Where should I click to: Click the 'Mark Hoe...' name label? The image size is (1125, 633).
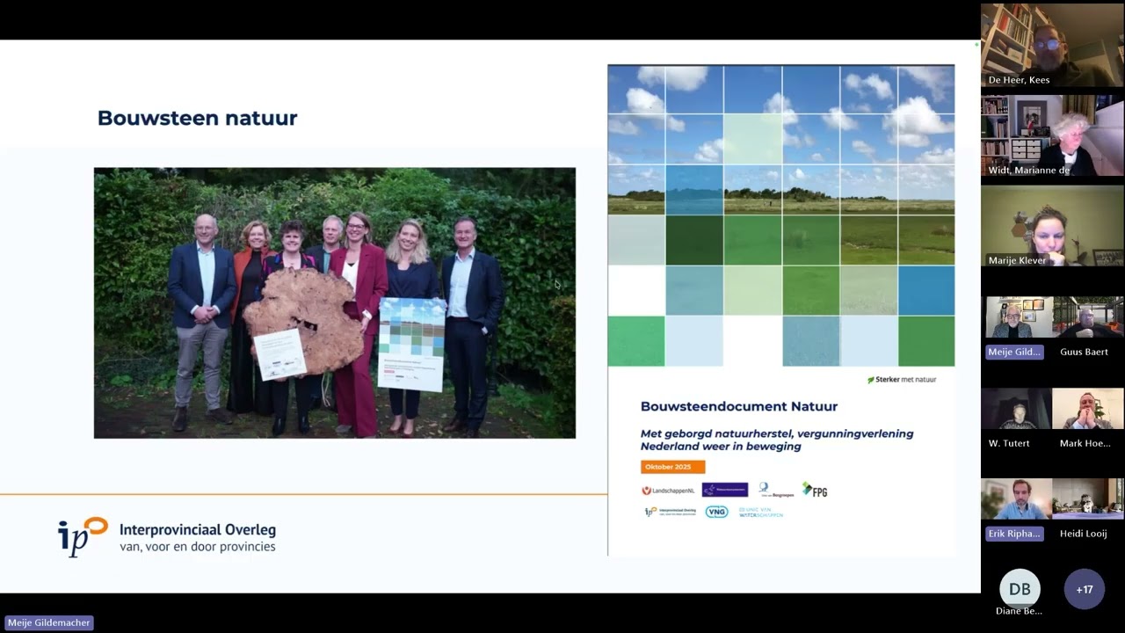click(x=1085, y=443)
